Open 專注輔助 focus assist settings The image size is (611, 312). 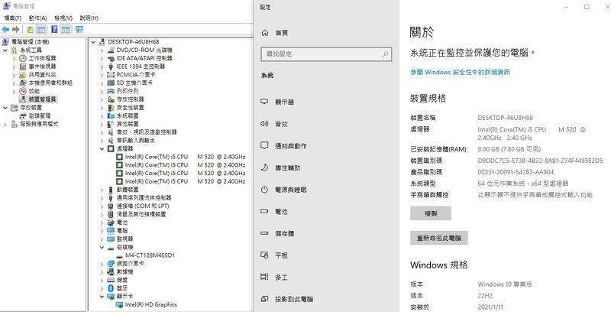point(288,167)
